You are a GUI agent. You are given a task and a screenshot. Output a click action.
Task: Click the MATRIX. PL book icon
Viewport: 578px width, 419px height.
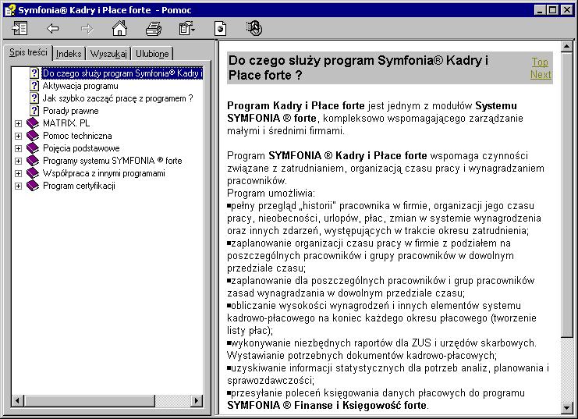pos(33,123)
